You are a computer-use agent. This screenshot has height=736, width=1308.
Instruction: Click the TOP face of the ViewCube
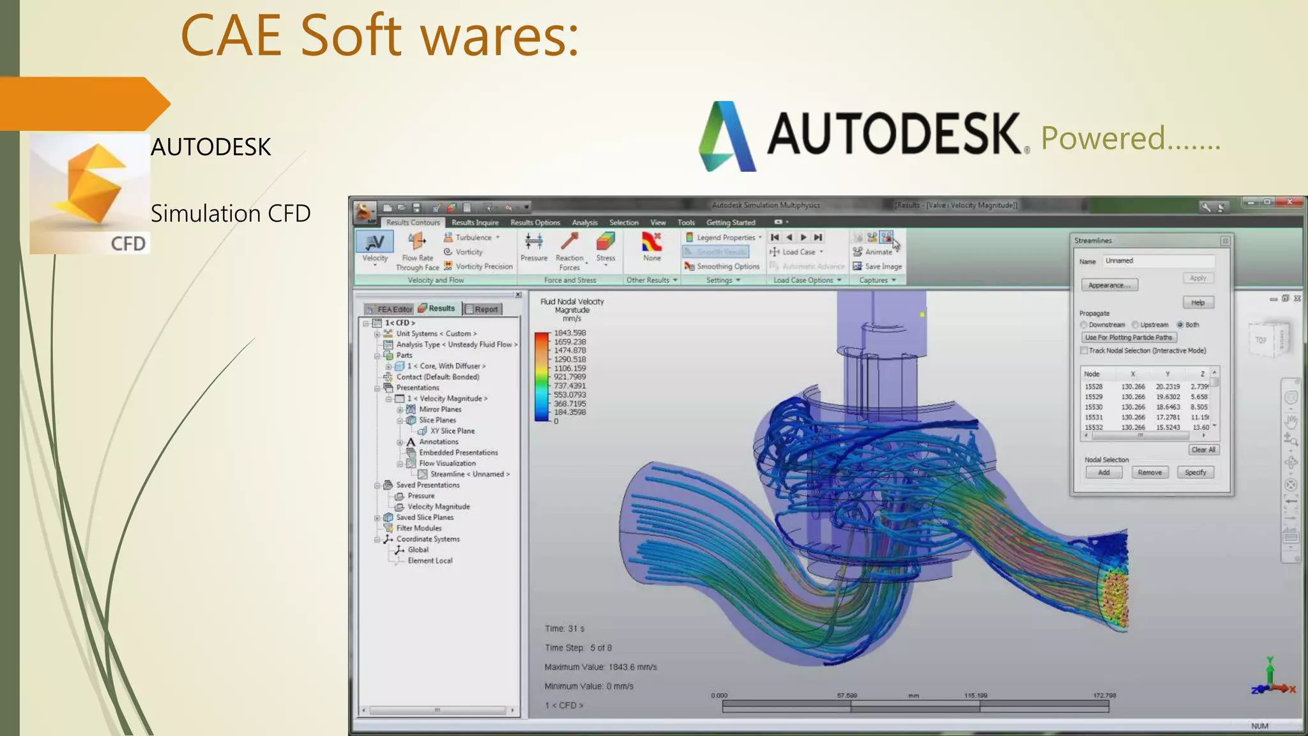[1261, 340]
